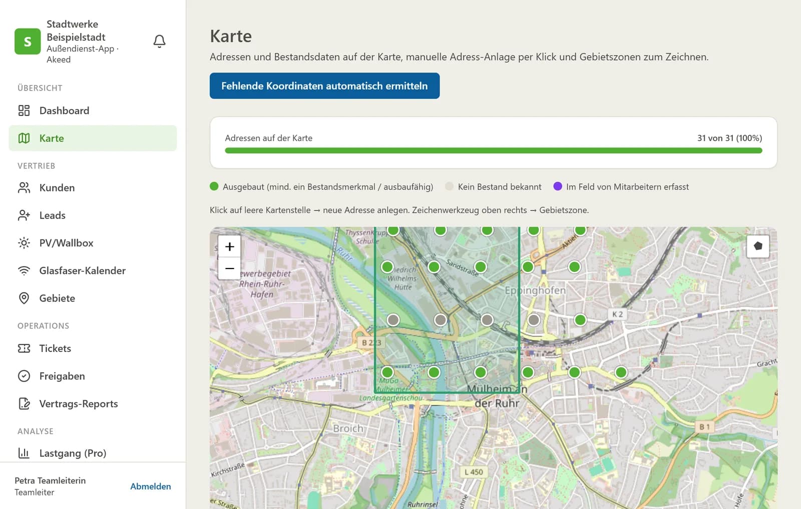The width and height of the screenshot is (801, 509).
Task: Click the Abmelden link
Action: [x=151, y=486]
